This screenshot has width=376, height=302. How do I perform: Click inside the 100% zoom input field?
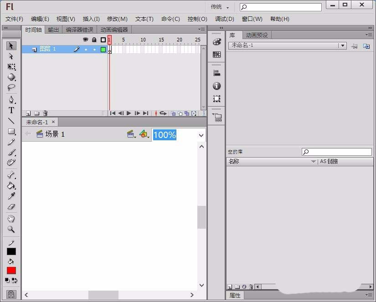click(164, 135)
